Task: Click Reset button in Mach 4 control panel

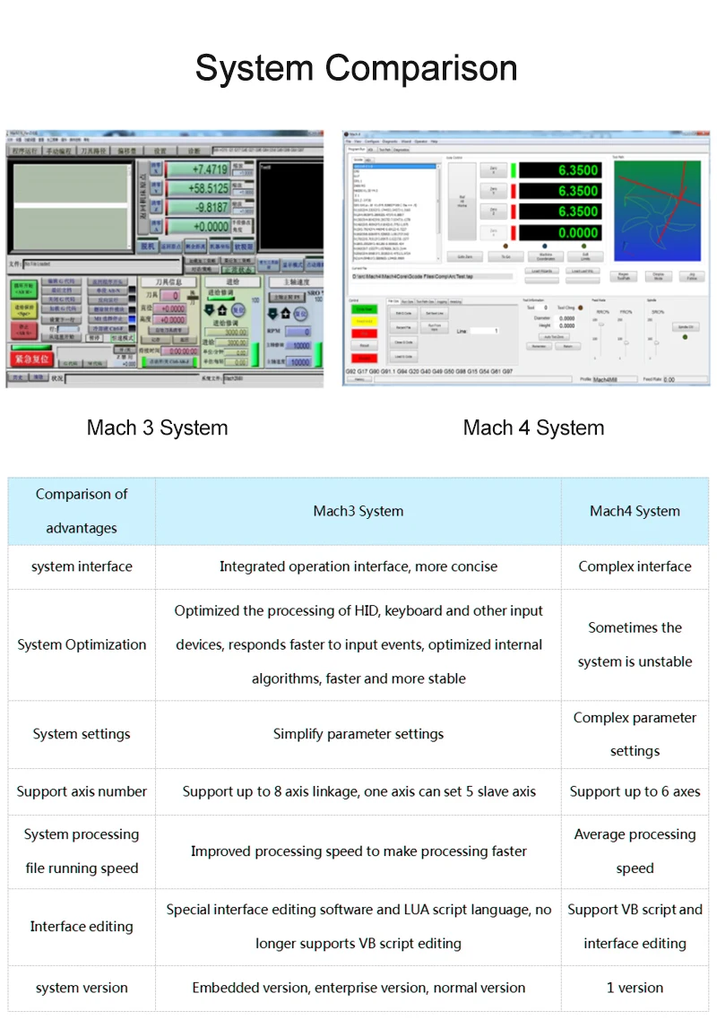Action: click(365, 346)
